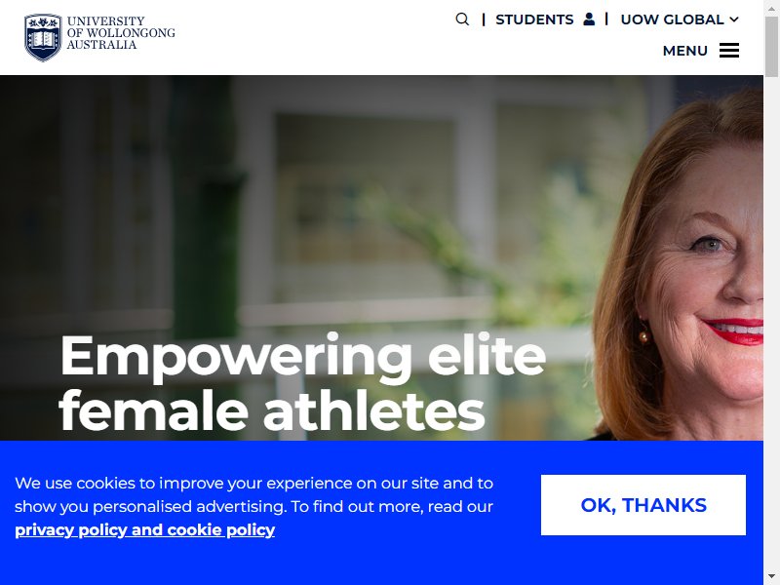The width and height of the screenshot is (780, 585).
Task: Click the search magnifier icon
Action: pyautogui.click(x=462, y=19)
